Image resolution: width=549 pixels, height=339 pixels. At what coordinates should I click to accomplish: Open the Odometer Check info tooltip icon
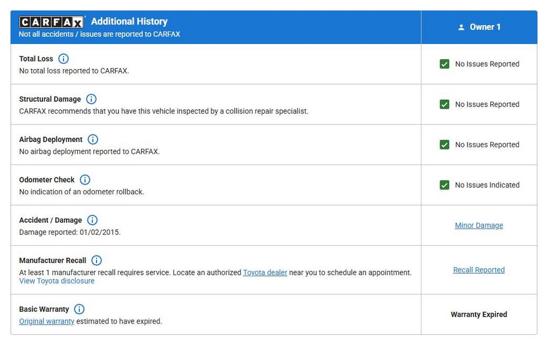coord(85,180)
